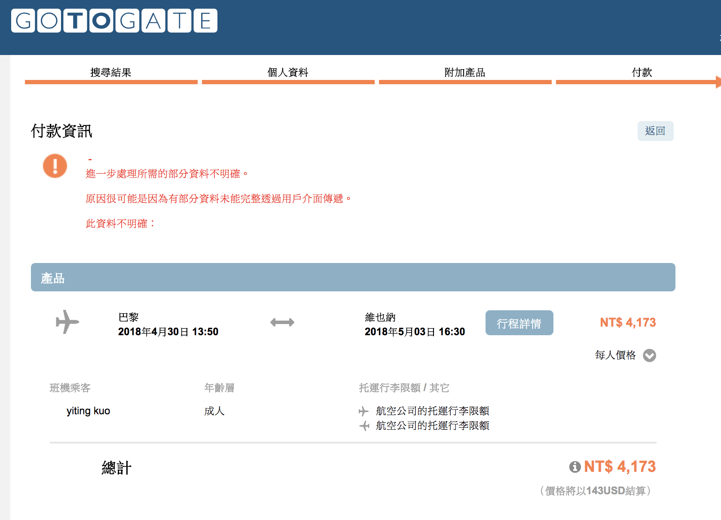This screenshot has width=721, height=520.
Task: Click the 返回 button
Action: point(655,131)
